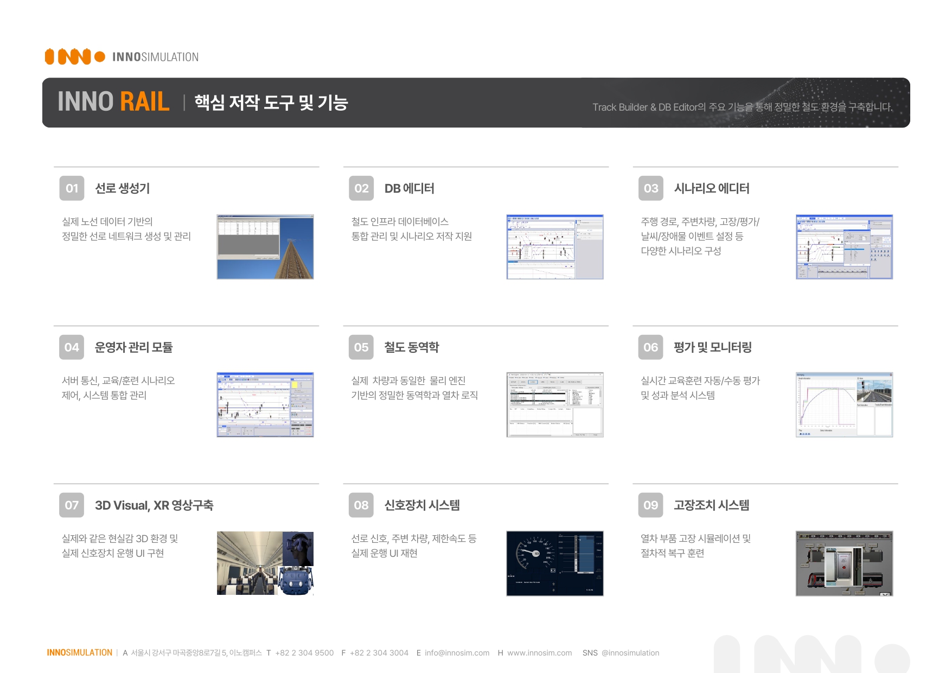Open the @innosimulation SNS handle
Image resolution: width=952 pixels, height=673 pixels.
pyautogui.click(x=630, y=653)
